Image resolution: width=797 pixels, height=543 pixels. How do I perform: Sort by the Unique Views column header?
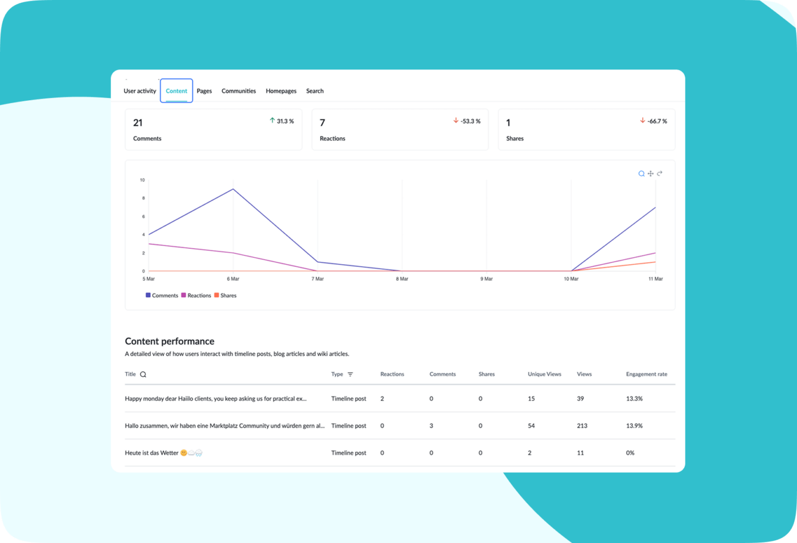[x=544, y=375]
